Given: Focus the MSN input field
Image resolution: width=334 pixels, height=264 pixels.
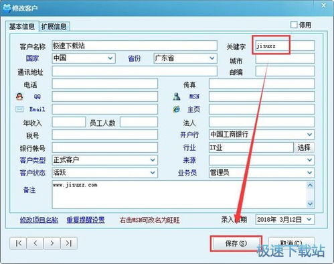Looking at the screenshot, I should pyautogui.click(x=262, y=96).
